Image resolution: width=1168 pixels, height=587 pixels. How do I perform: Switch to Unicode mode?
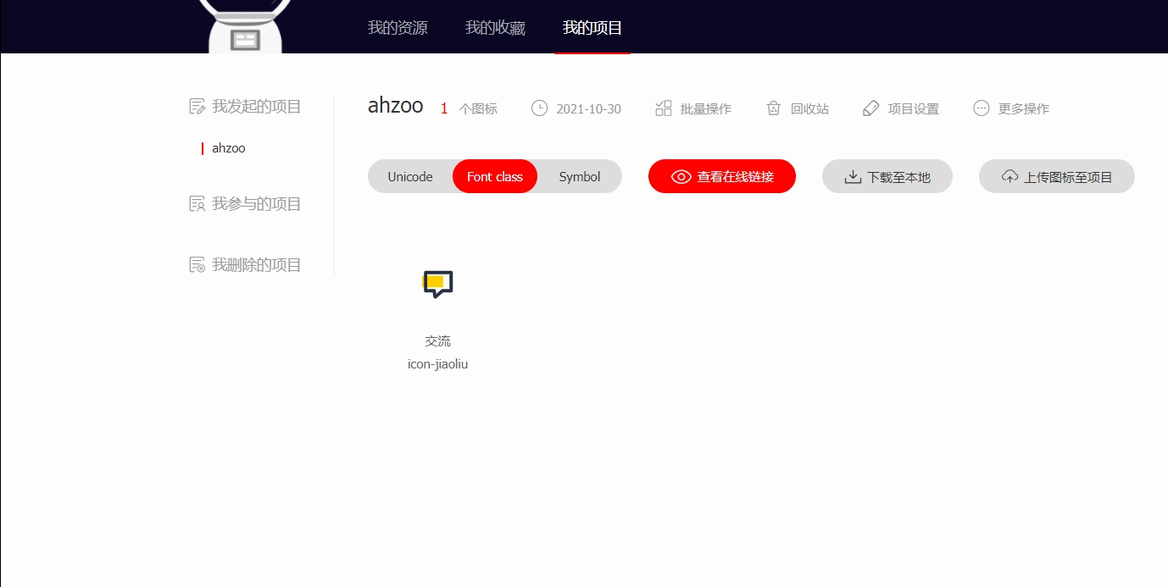coord(410,177)
